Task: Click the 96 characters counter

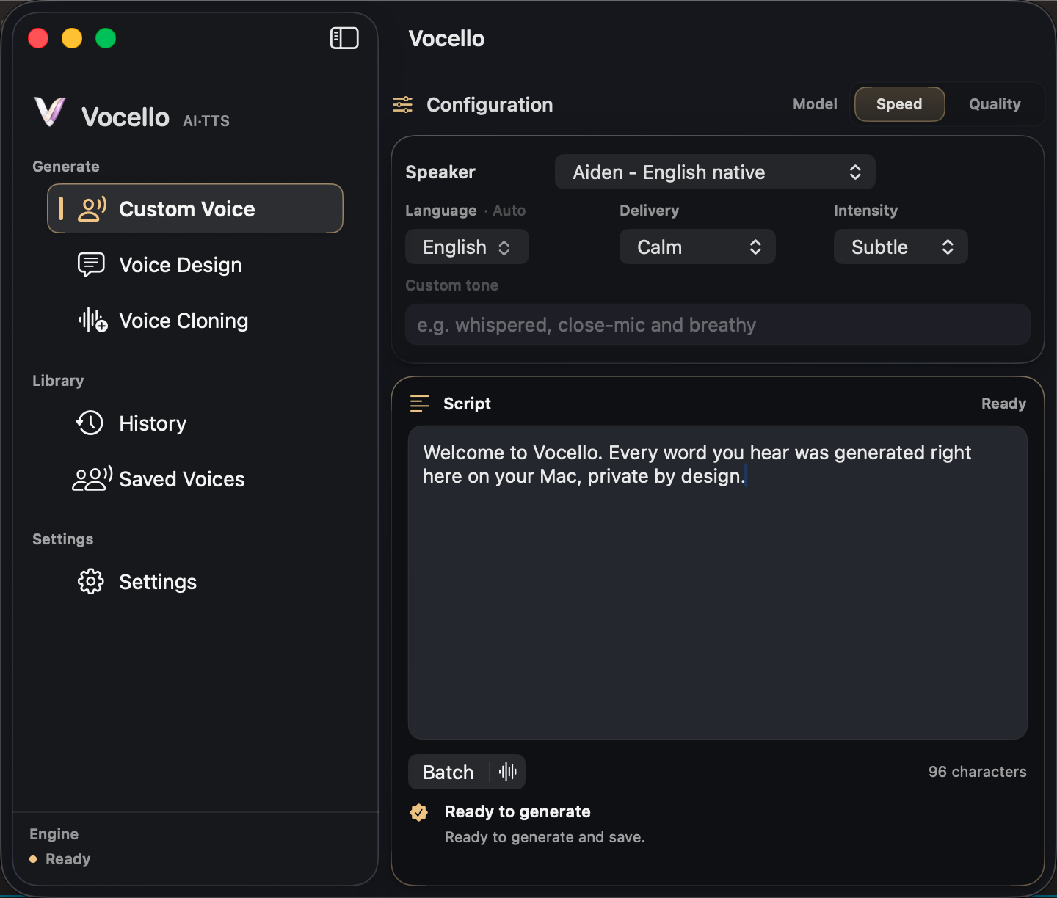Action: pyautogui.click(x=977, y=772)
